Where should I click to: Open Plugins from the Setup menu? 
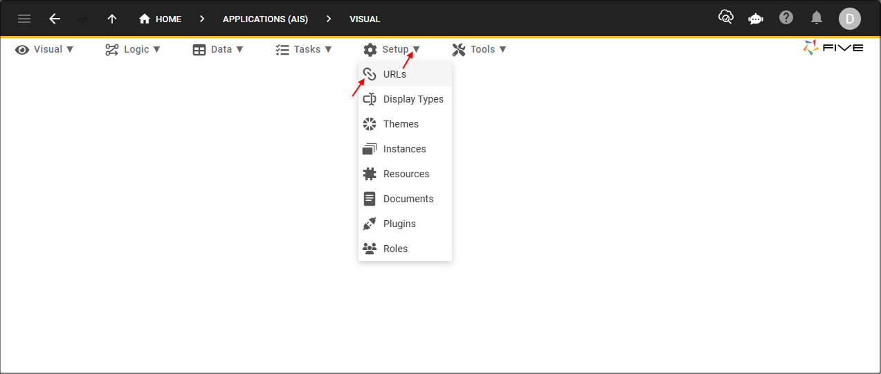399,224
